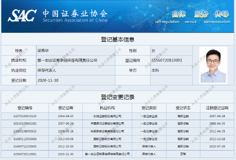Click the 登记变更记录 section heading
This screenshot has height=160, width=236.
(x=118, y=97)
